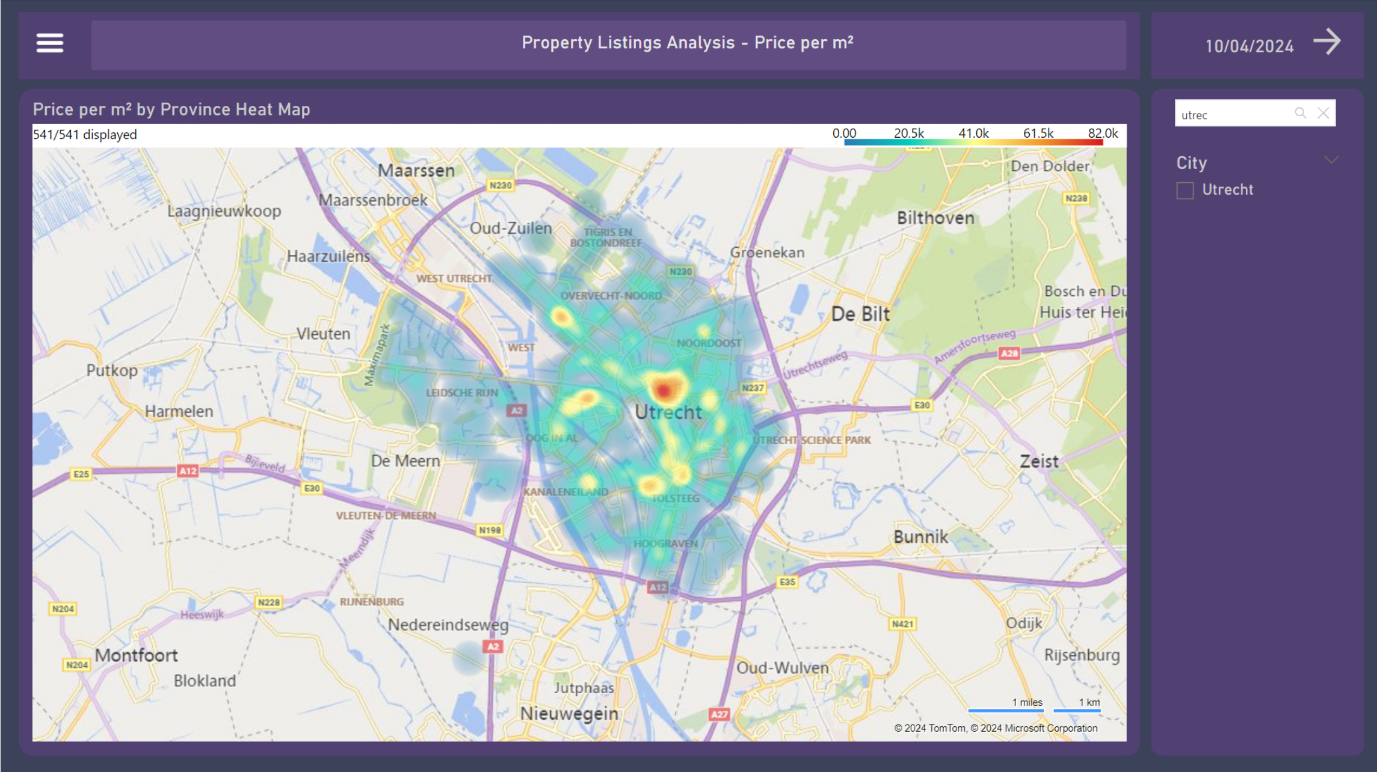Click the Nieuwegein map label
The image size is (1377, 772).
pyautogui.click(x=569, y=714)
